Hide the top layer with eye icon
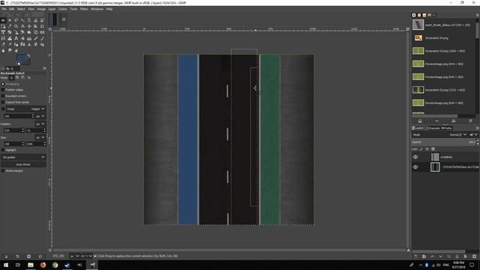This screenshot has width=480, height=270. click(415, 157)
